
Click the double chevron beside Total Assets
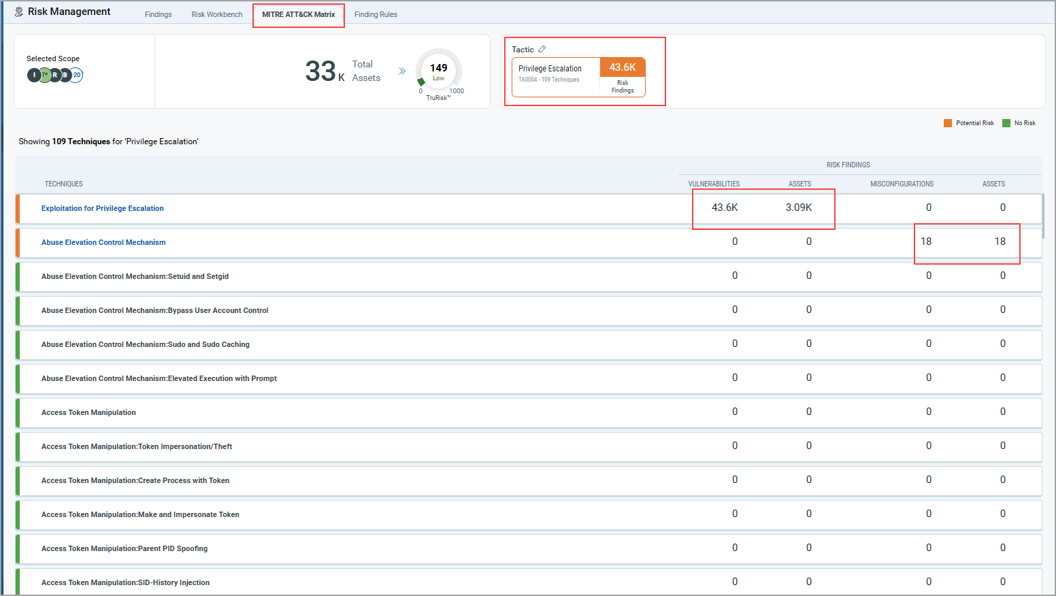pyautogui.click(x=402, y=71)
